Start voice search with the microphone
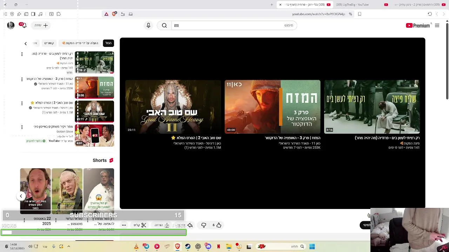449x252 pixels. pyautogui.click(x=148, y=26)
